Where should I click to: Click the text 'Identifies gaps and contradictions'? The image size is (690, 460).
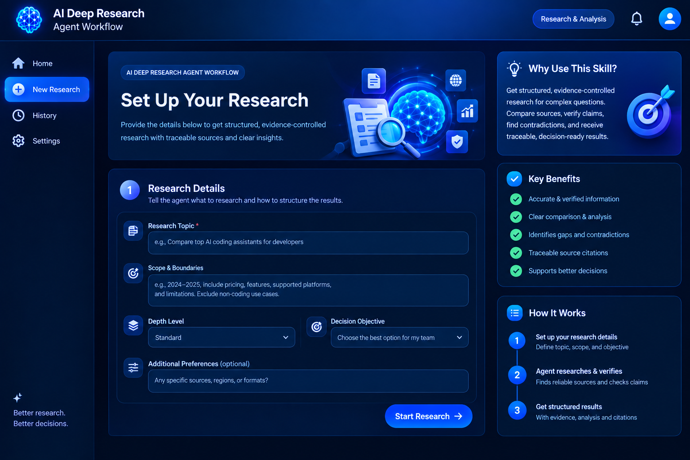[x=579, y=234]
